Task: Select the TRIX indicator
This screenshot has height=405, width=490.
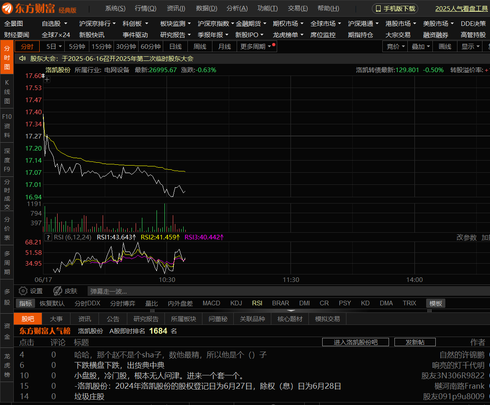Action: pyautogui.click(x=409, y=303)
